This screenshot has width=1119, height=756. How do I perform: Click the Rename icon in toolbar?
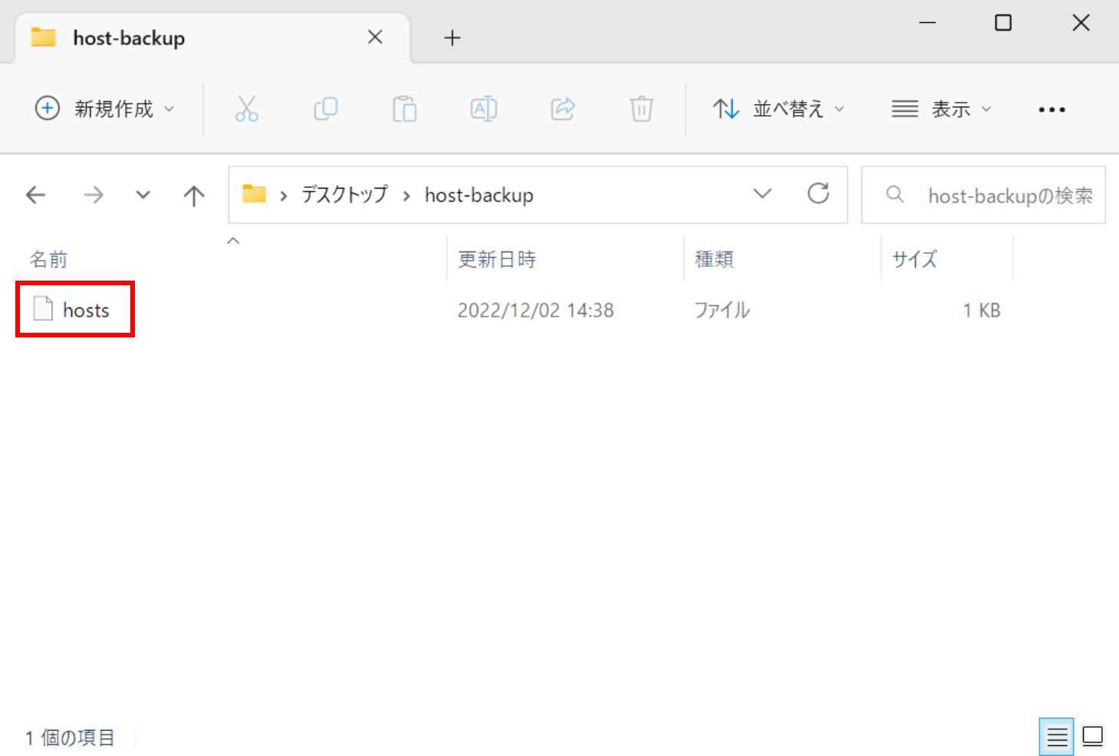(x=484, y=109)
